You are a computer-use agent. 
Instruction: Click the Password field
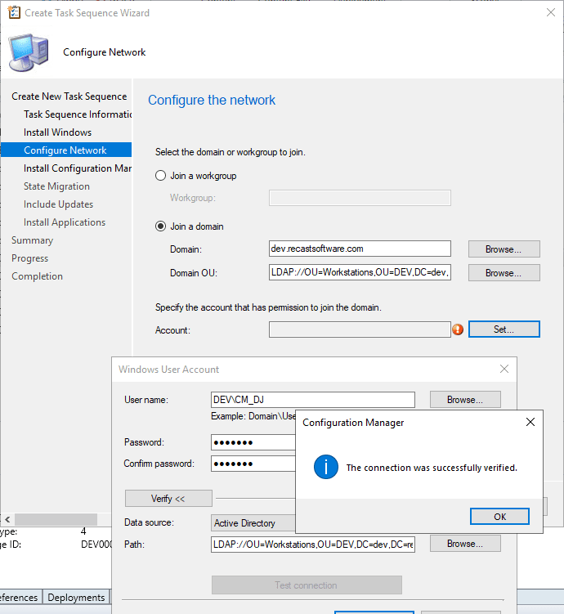(253, 442)
